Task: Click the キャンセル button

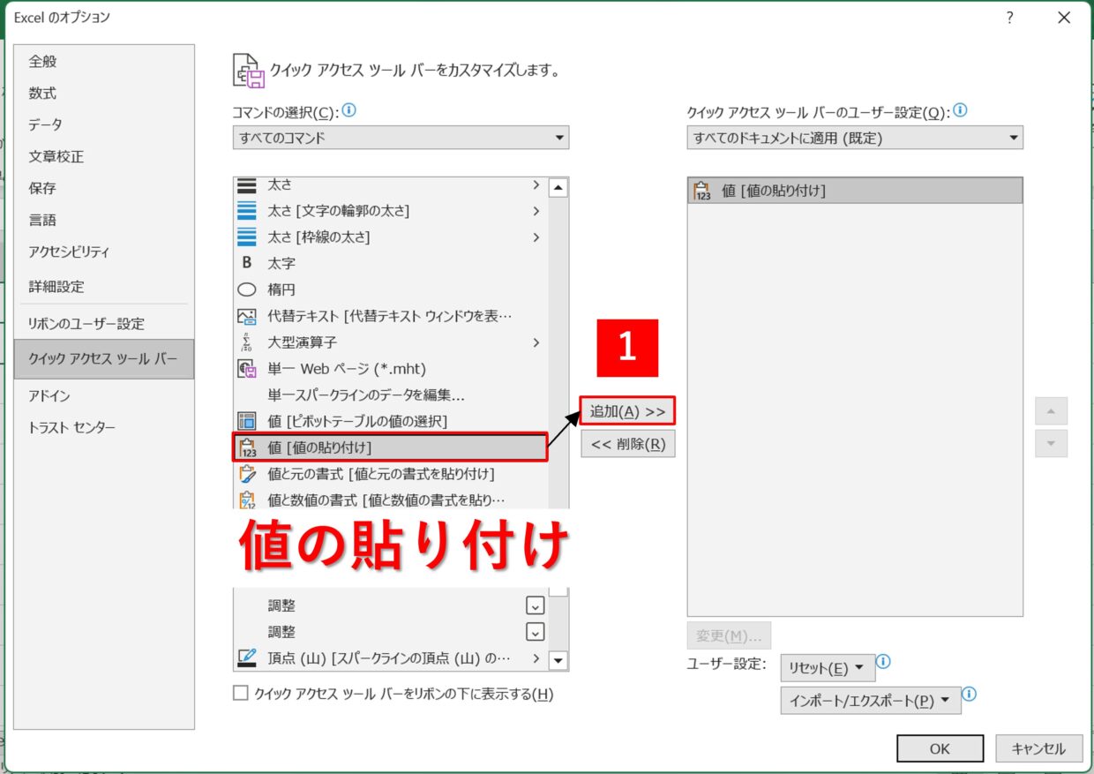Action: (x=1038, y=748)
